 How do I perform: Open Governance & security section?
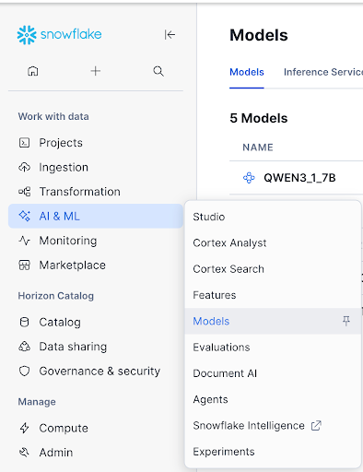point(96,371)
